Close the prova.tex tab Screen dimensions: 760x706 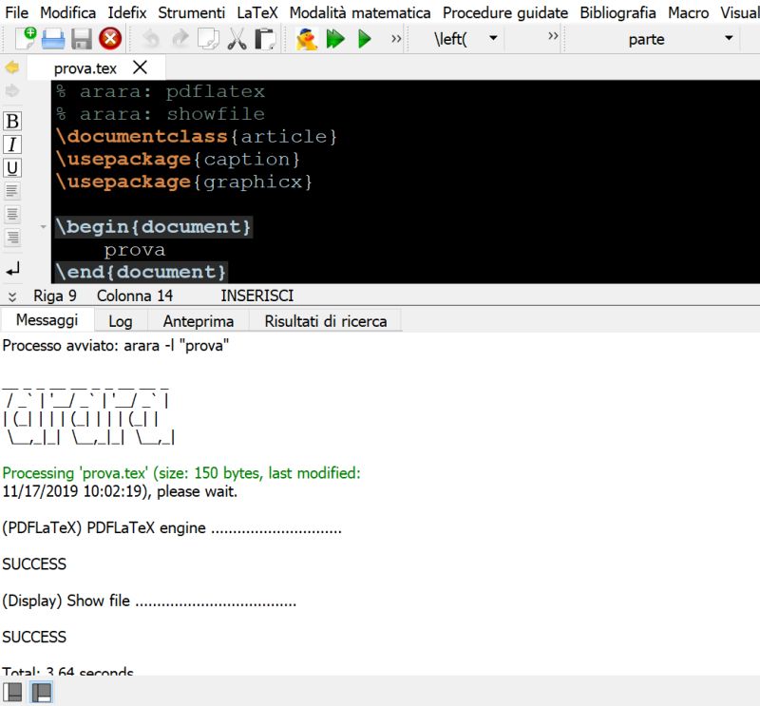click(140, 67)
